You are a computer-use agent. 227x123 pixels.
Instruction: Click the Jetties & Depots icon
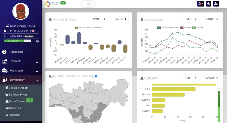pyautogui.click(x=7, y=88)
